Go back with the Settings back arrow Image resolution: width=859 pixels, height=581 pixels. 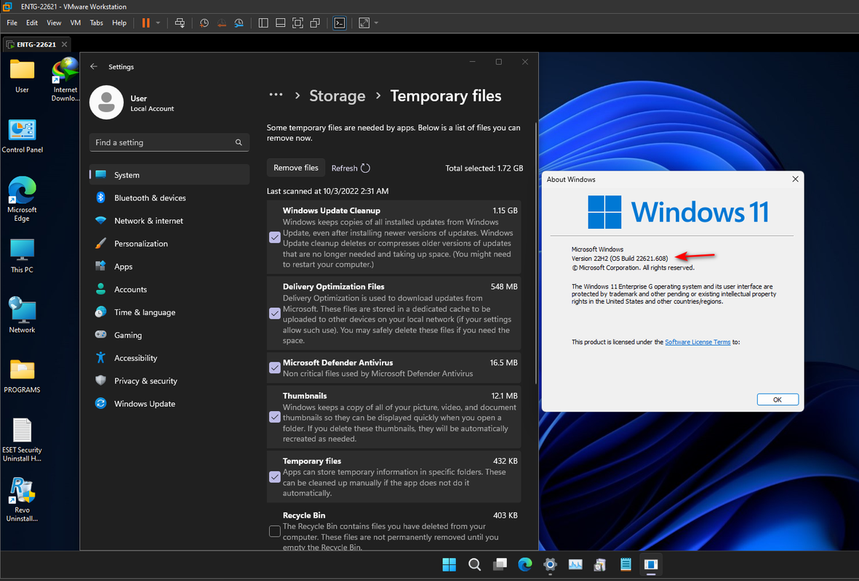[x=94, y=66]
